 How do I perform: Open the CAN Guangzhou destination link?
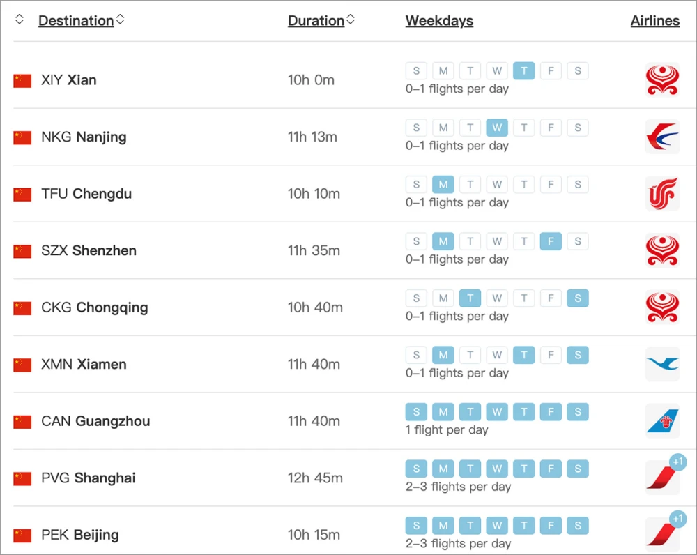point(95,421)
